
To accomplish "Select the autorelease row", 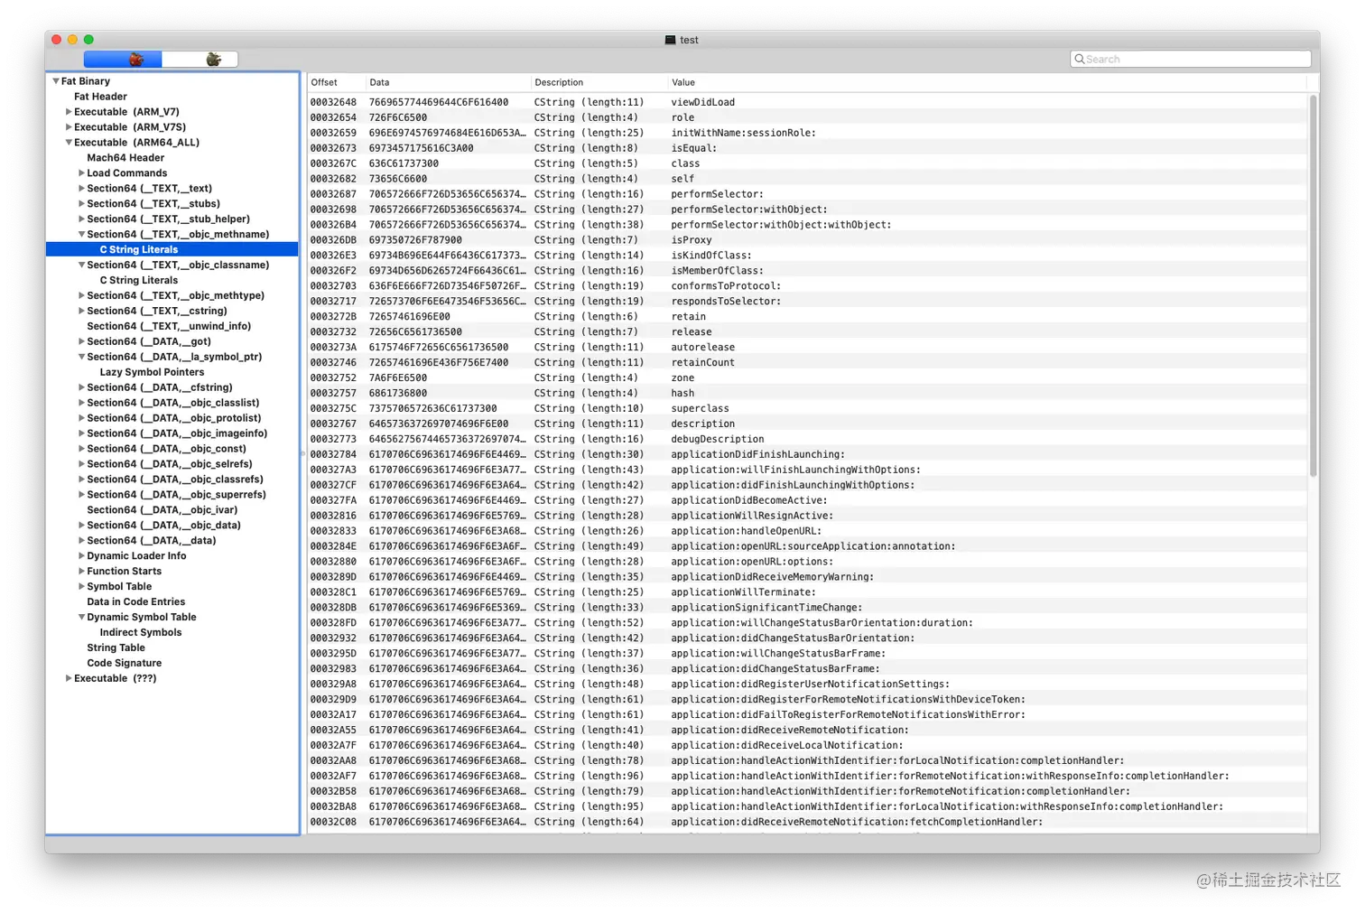I will pyautogui.click(x=806, y=348).
